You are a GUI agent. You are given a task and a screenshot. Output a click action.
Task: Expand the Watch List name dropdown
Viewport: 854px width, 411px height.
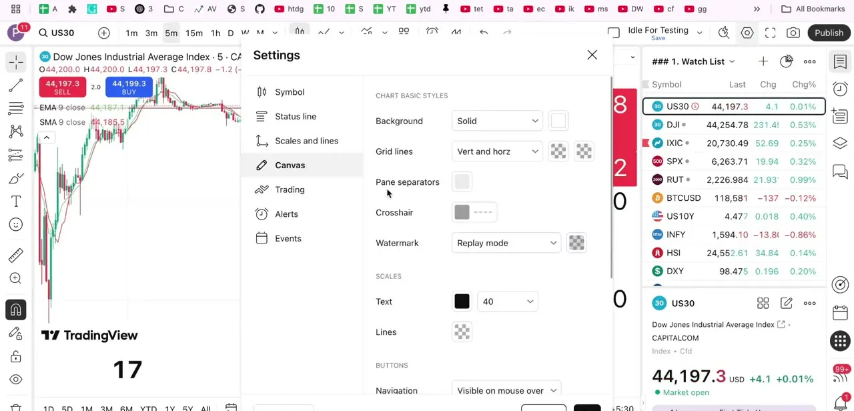tap(732, 61)
